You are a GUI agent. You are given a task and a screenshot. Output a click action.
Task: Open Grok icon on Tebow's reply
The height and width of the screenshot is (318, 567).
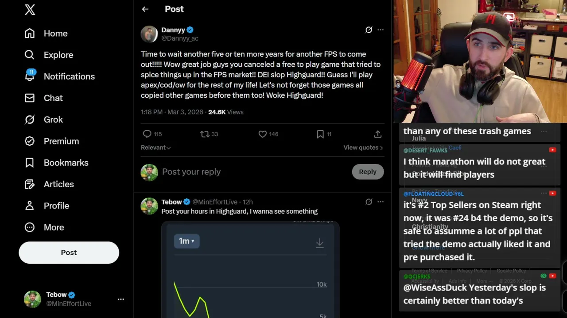[x=369, y=202]
